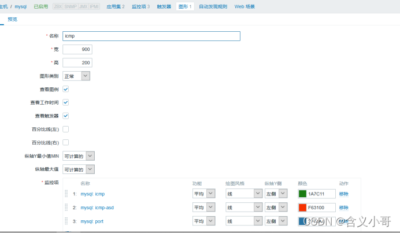Open the 功能 dropdown for mysql: icmp
Viewport: 400px width, 233px height.
(x=204, y=194)
